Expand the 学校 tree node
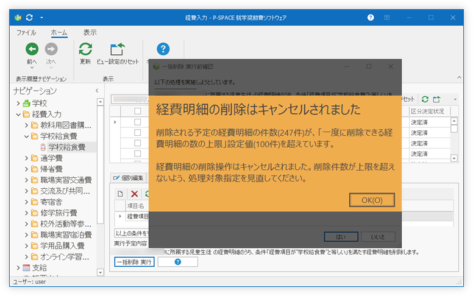This screenshot has width=473, height=296. click(x=18, y=104)
